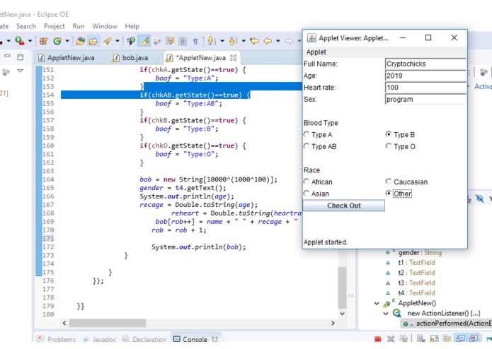492x349 pixels.
Task: Click the Back navigation arrow icon
Action: click(268, 41)
